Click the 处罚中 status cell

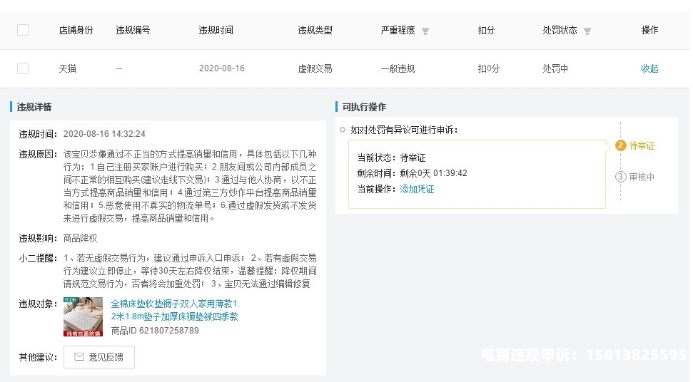555,69
